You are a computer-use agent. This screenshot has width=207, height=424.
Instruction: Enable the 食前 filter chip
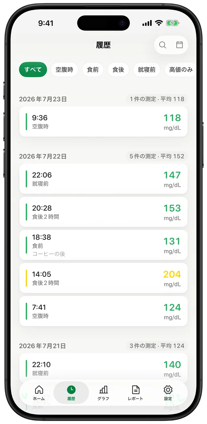click(93, 69)
